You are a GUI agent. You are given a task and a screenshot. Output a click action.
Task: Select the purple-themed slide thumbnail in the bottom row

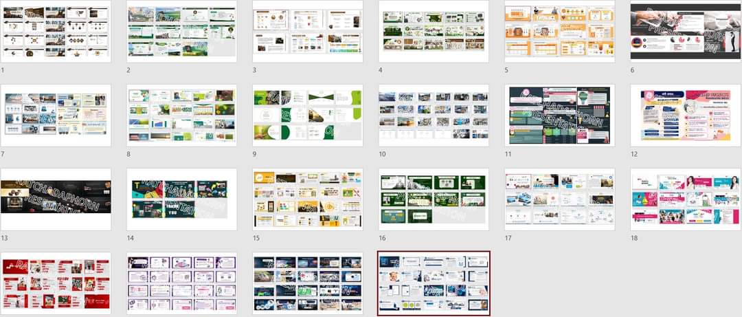point(181,283)
